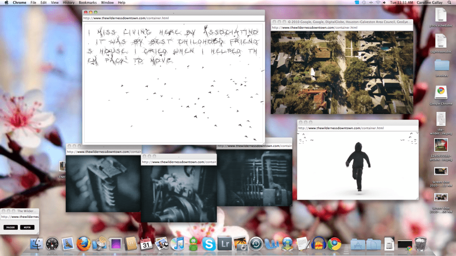
Task: Click the Tue 11:31 AM clock
Action: click(x=401, y=3)
